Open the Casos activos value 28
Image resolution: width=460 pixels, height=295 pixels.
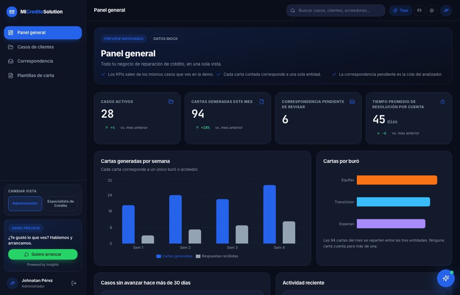pyautogui.click(x=107, y=114)
